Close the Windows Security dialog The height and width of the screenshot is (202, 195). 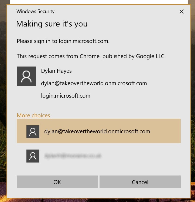click(182, 11)
